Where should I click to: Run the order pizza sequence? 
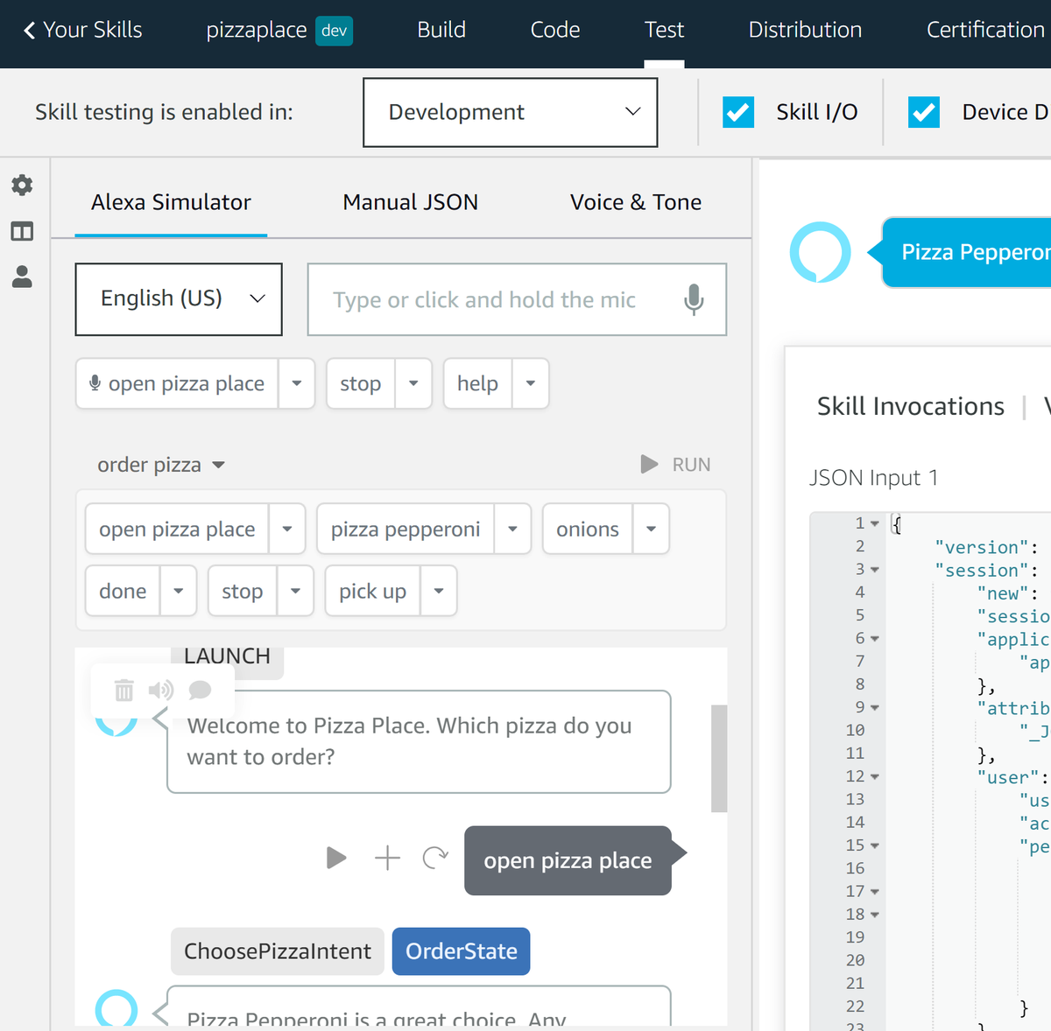(x=675, y=464)
